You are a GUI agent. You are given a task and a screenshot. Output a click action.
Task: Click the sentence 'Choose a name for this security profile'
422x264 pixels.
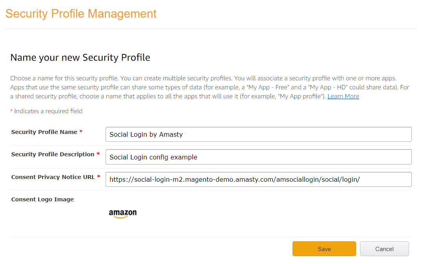(64, 78)
